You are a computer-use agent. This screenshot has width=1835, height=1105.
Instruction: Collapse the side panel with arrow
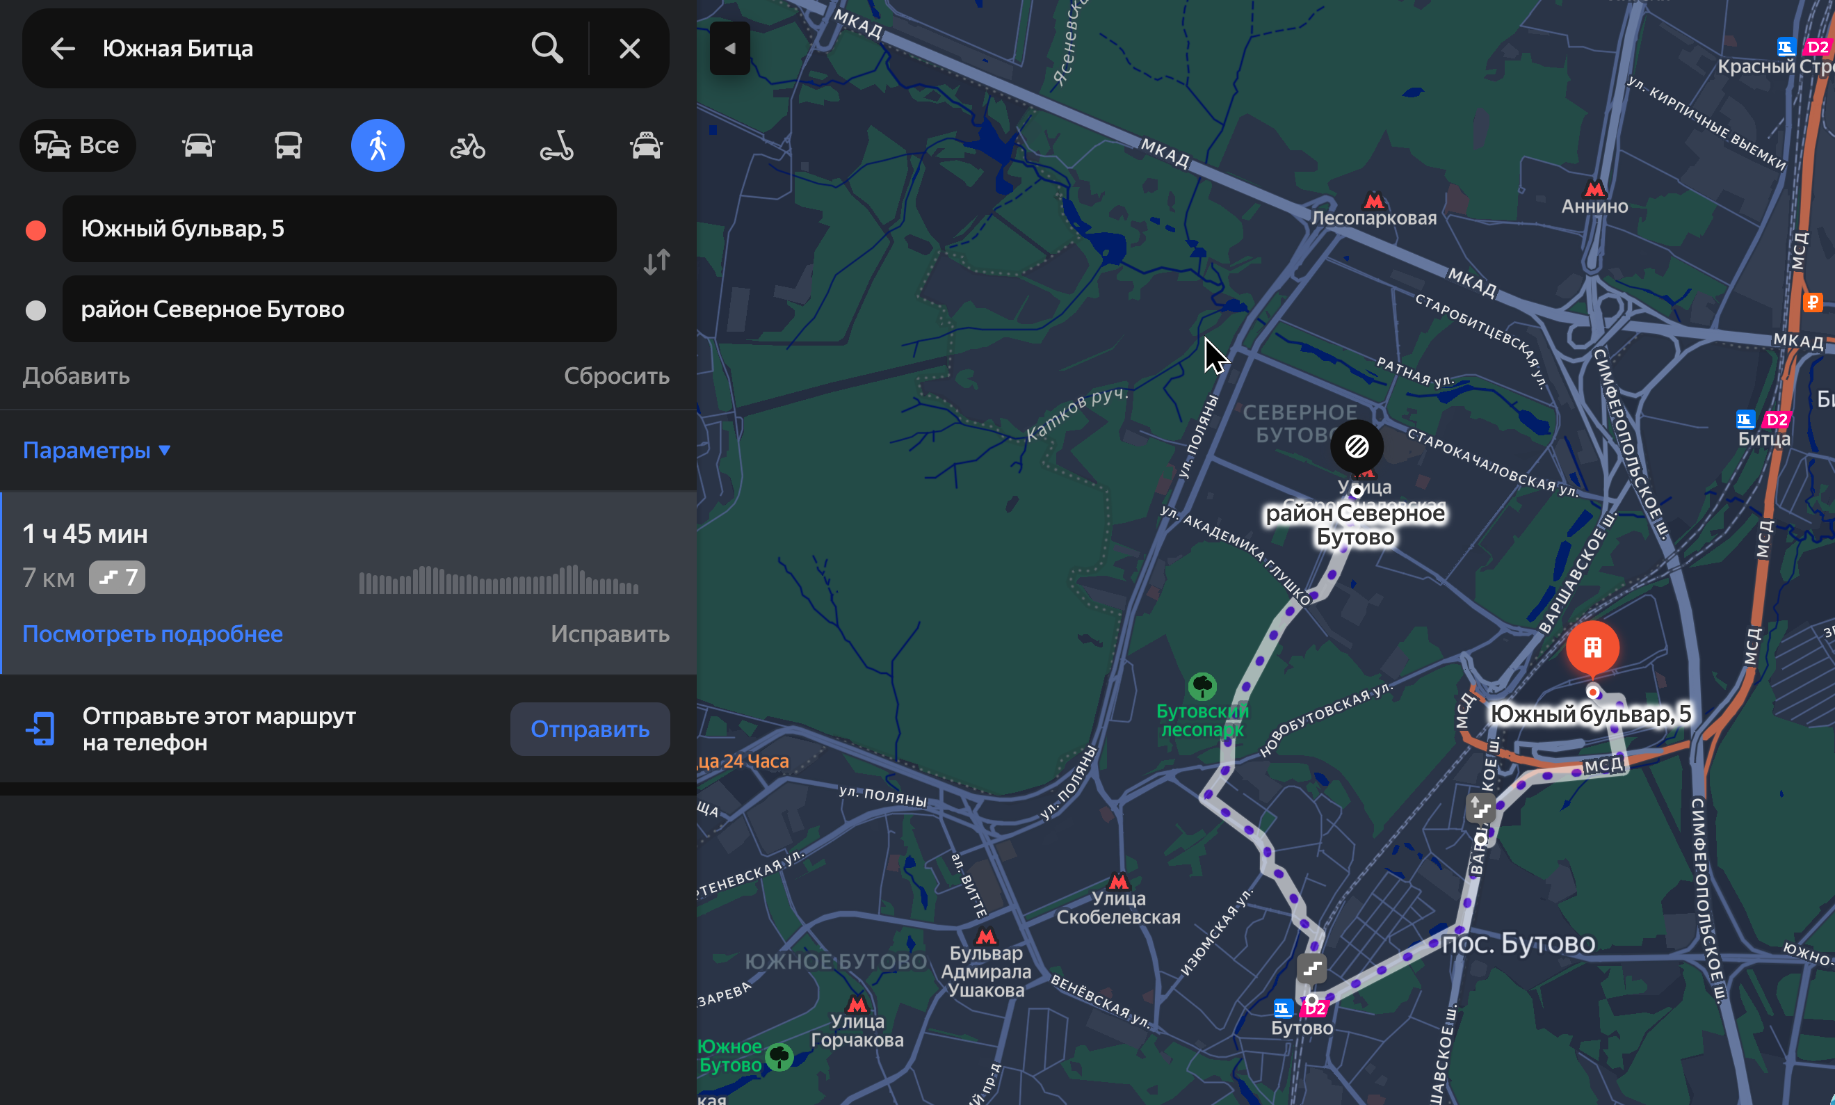[x=729, y=49]
